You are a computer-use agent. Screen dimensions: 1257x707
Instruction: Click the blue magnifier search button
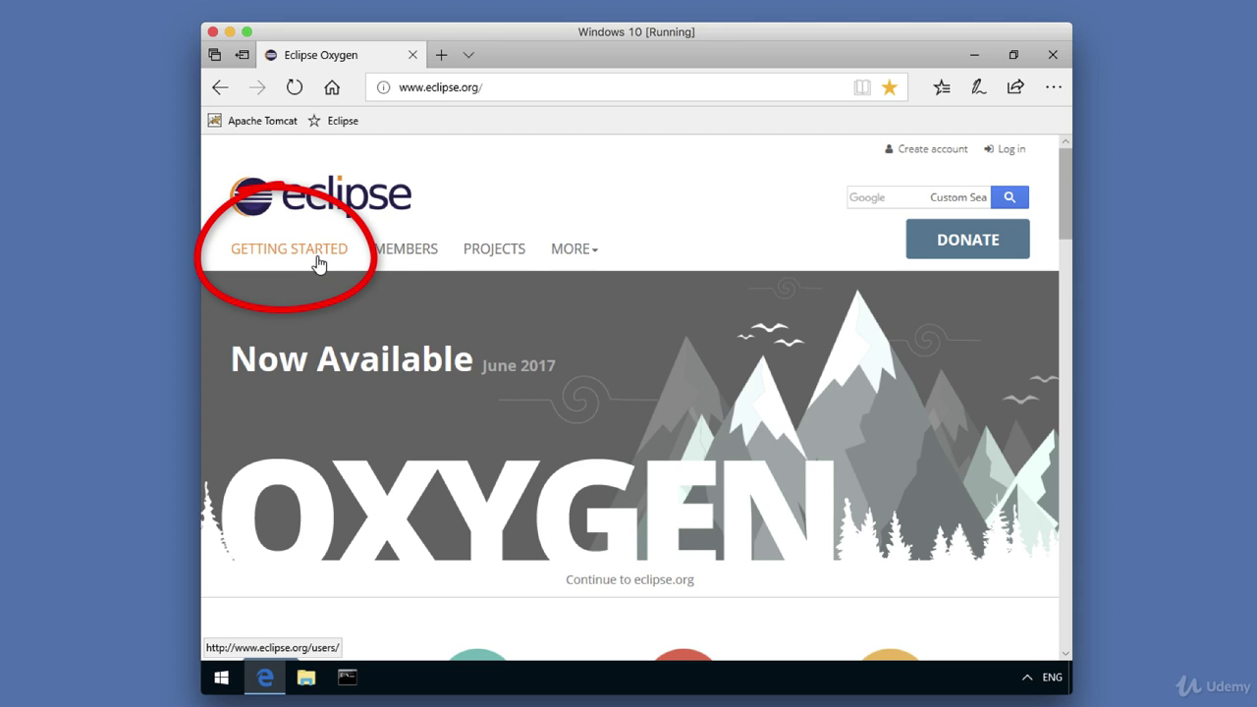[1010, 197]
